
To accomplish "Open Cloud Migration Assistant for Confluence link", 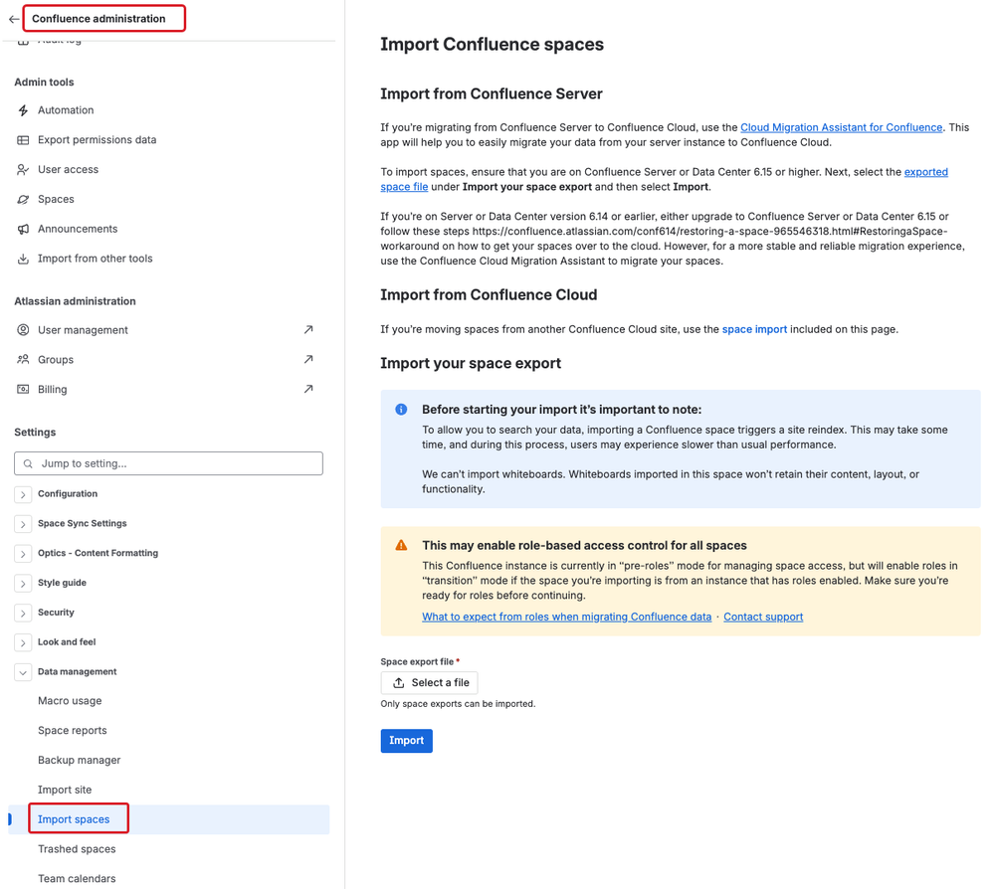I will pyautogui.click(x=841, y=127).
